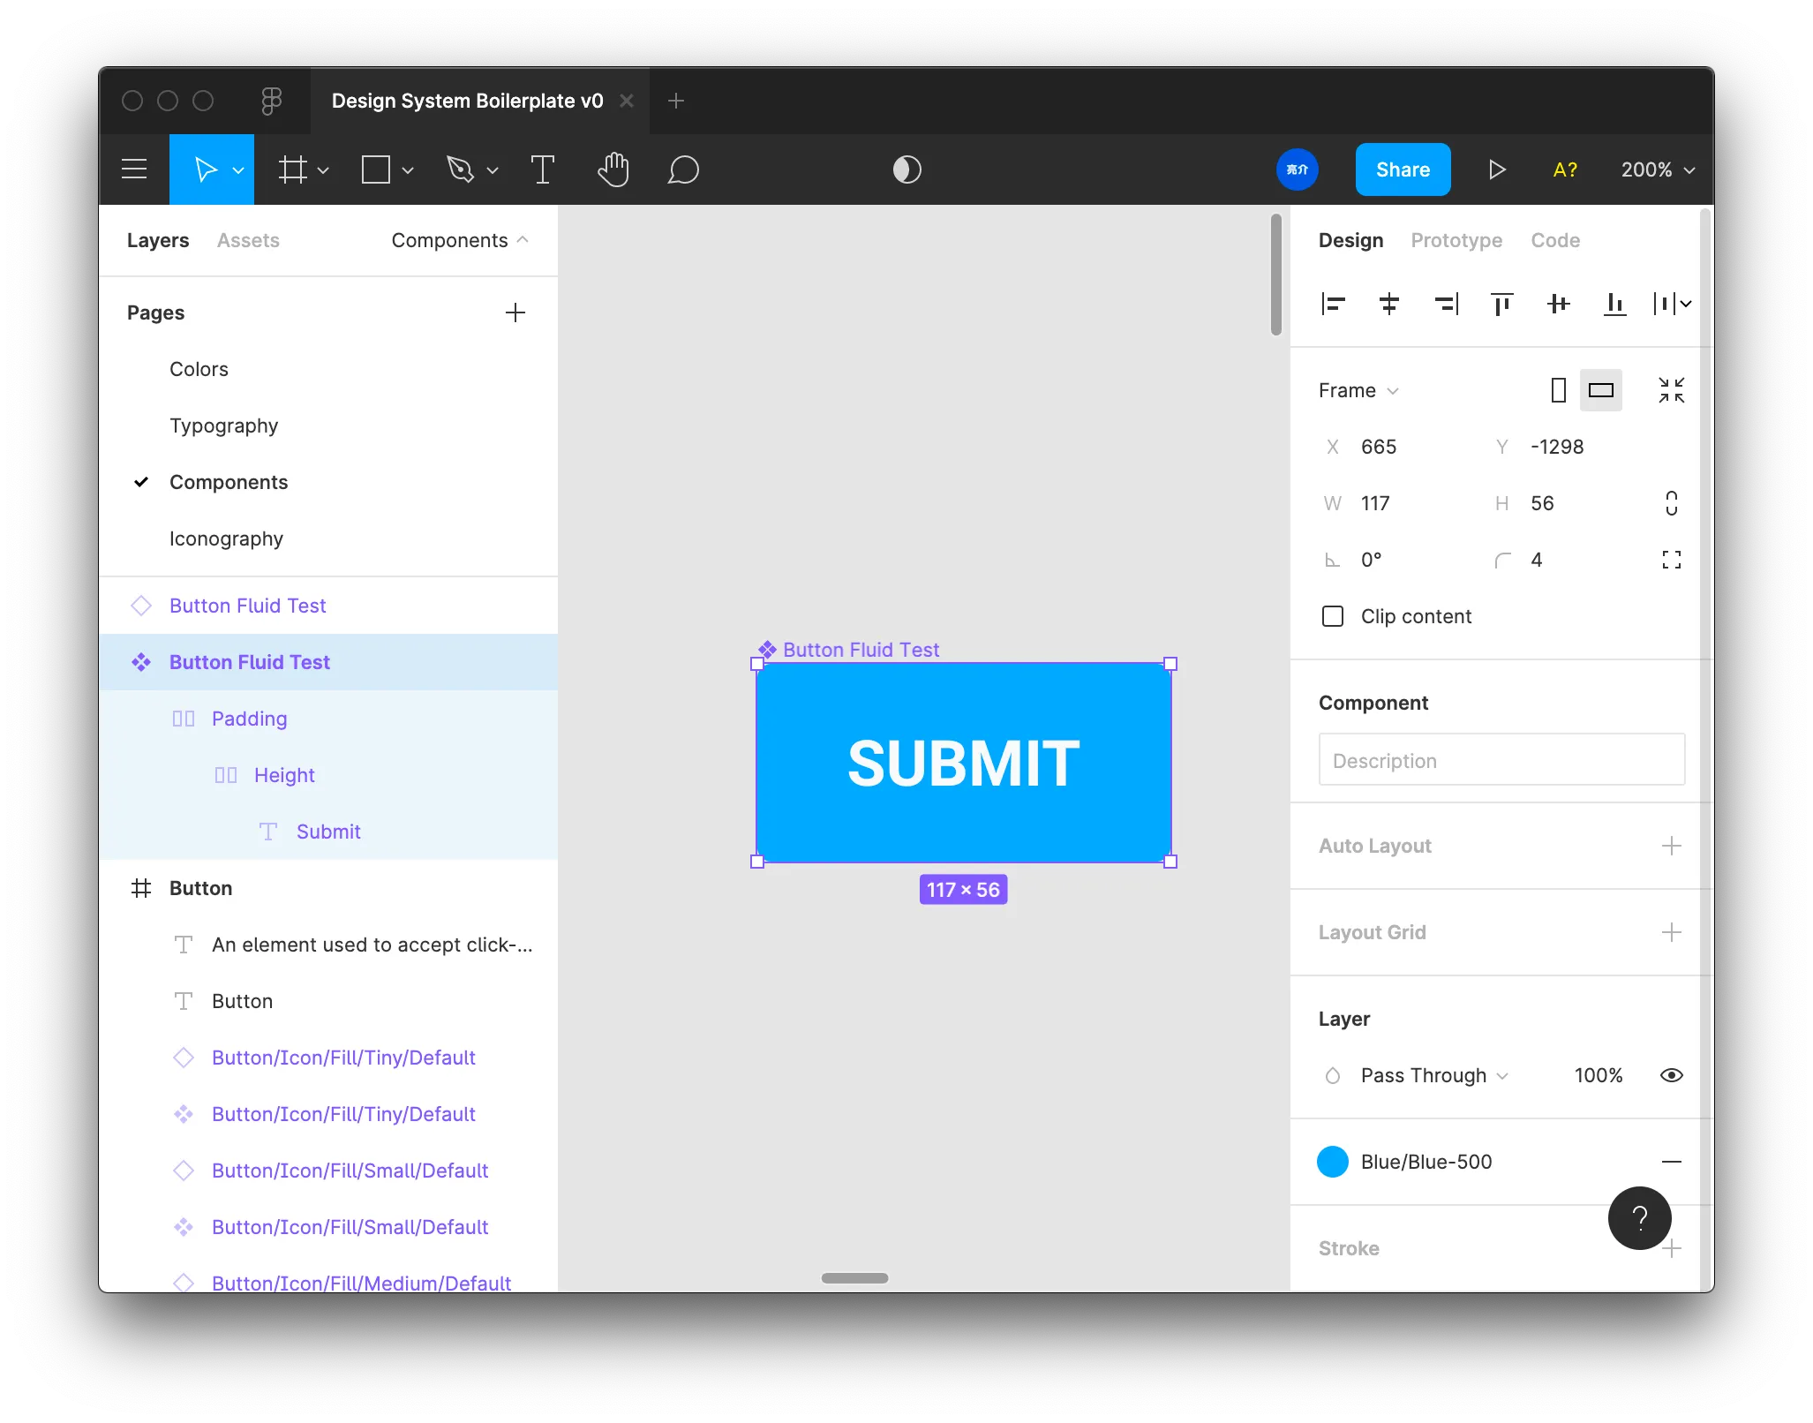Align vertical centers
The image size is (1813, 1423).
(1559, 305)
